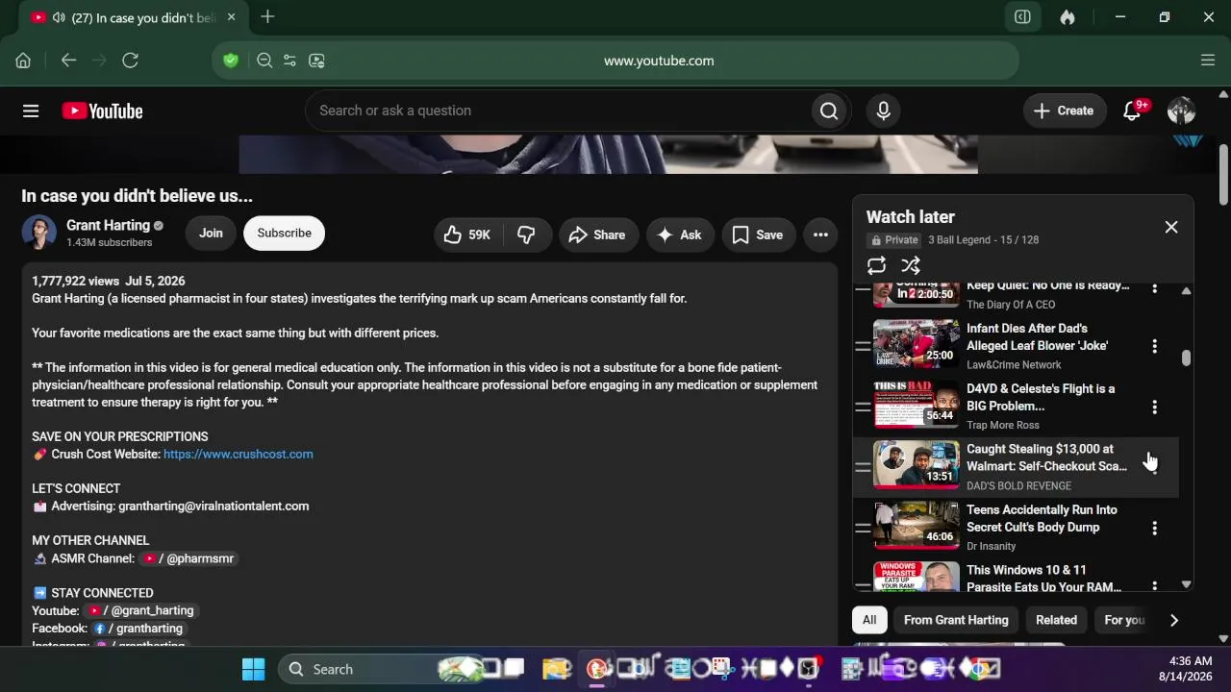Click the address bar icon right of sliders

coord(316,61)
